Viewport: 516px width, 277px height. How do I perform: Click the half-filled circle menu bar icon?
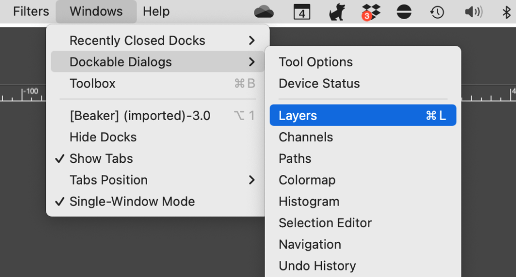[x=404, y=12]
